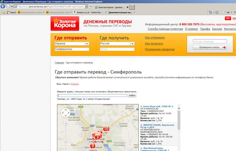Click the Город receive-city input field
236x151 pixels.
[x=117, y=49]
